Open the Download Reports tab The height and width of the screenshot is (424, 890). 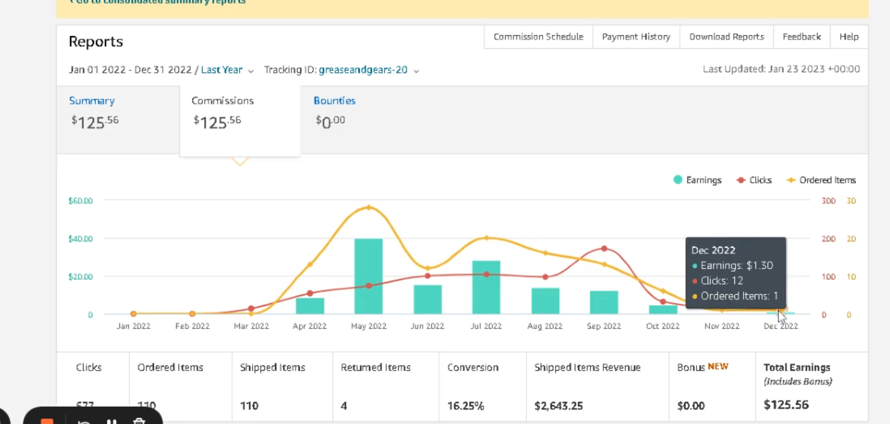pos(727,37)
